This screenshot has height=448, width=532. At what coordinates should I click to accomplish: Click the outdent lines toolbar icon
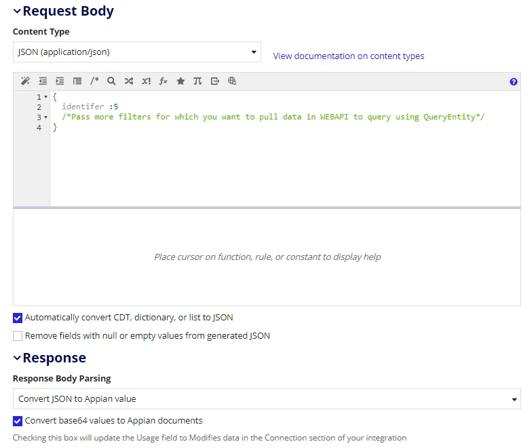(x=43, y=81)
